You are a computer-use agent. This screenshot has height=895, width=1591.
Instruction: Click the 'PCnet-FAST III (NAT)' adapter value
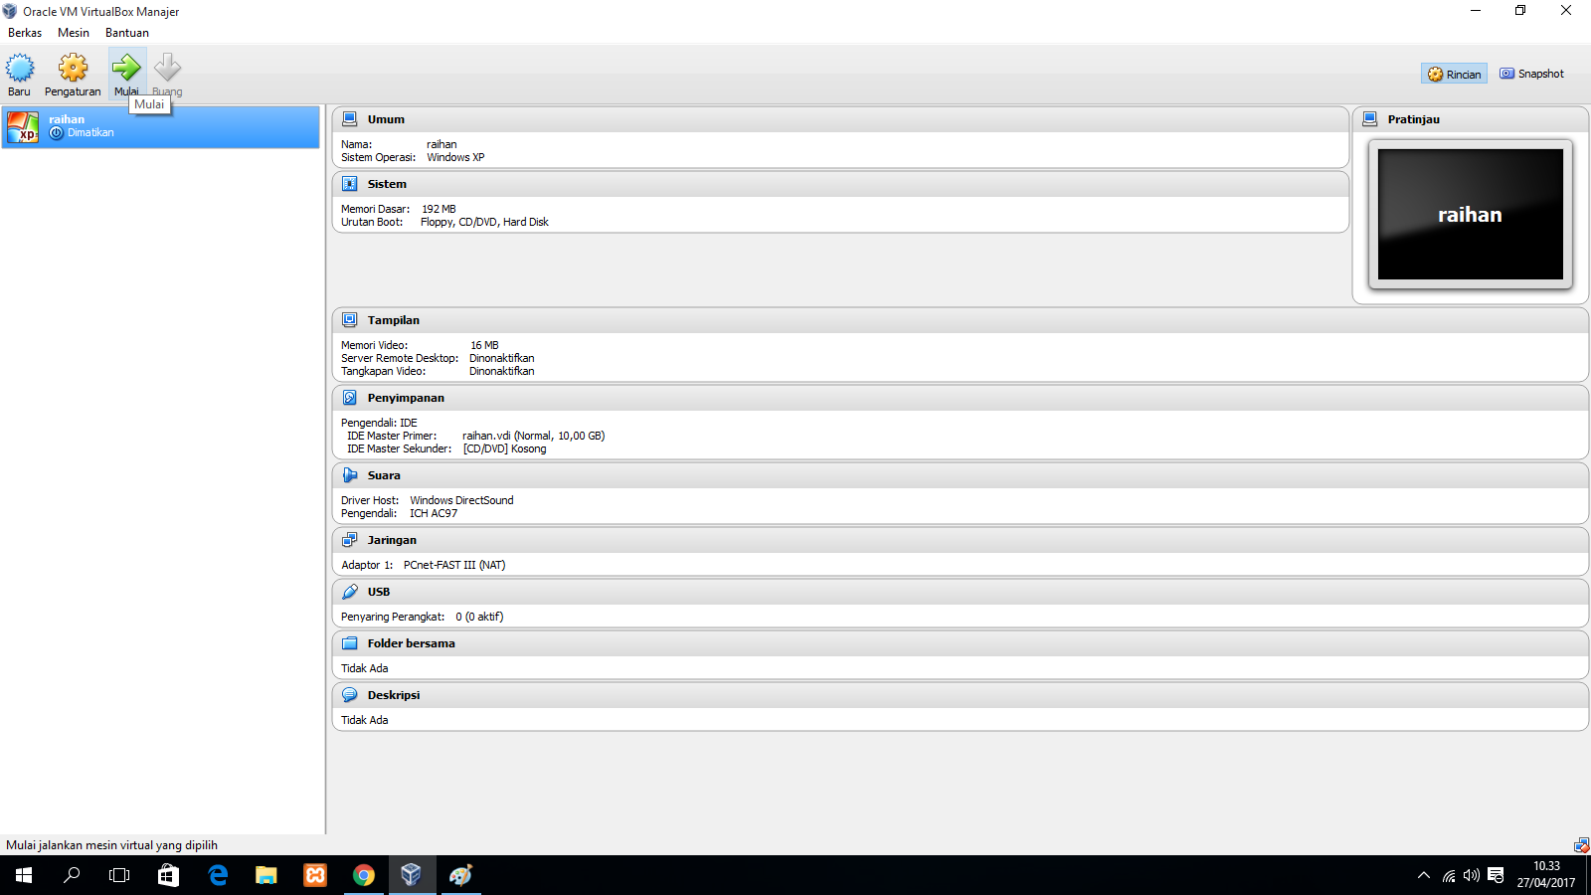coord(454,565)
